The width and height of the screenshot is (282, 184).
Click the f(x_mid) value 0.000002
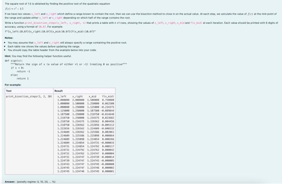108,168
